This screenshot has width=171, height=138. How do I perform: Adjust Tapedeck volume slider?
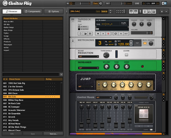point(142,33)
